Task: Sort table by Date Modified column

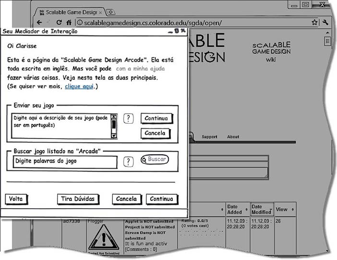Action: click(262, 209)
